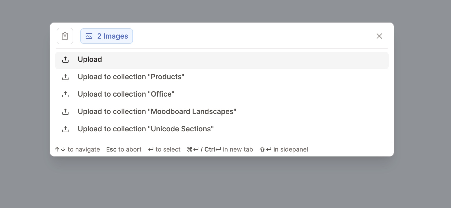Click the upload icon beside plain "Upload"
Screen dimensions: 451x208
(65, 60)
